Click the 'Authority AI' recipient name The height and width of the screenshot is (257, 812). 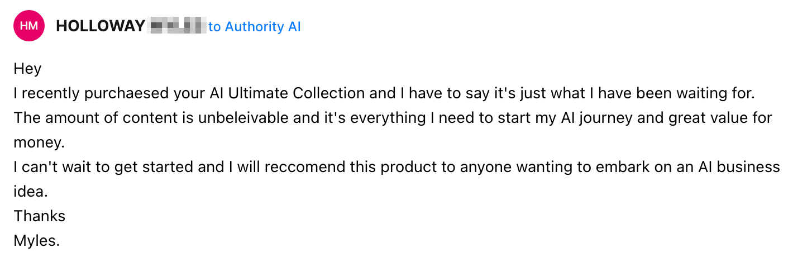(262, 26)
